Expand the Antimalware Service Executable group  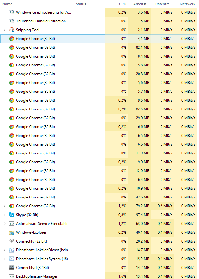(4, 224)
